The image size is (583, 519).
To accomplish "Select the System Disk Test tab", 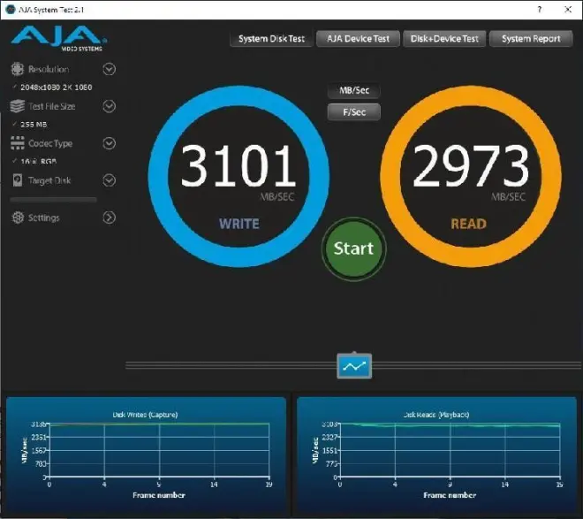I will pos(271,39).
